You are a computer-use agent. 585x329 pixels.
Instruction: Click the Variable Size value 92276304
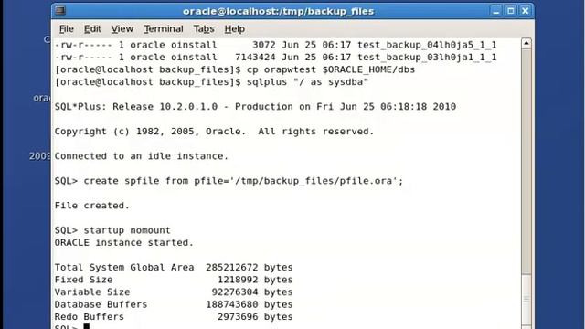point(235,292)
